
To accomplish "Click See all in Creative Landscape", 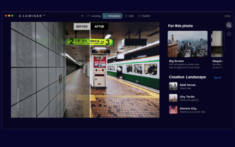I will click(218, 78).
